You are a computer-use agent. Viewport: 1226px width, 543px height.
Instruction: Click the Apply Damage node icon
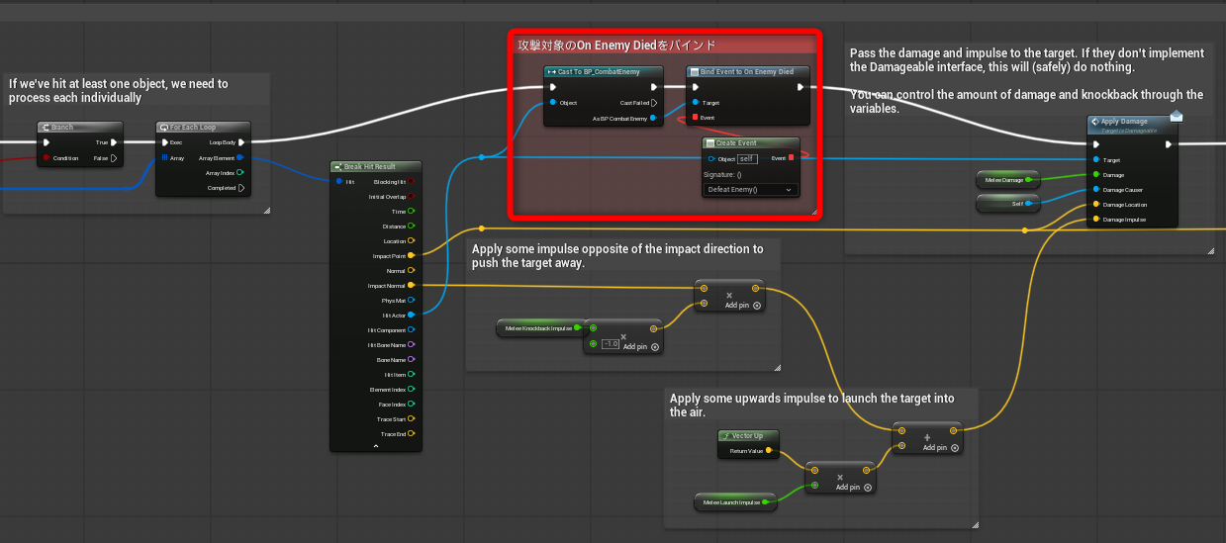click(x=1094, y=122)
